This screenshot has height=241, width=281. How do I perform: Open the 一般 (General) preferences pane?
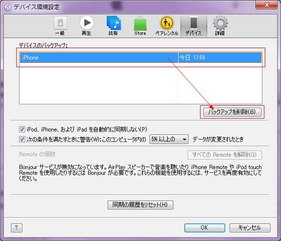60,26
